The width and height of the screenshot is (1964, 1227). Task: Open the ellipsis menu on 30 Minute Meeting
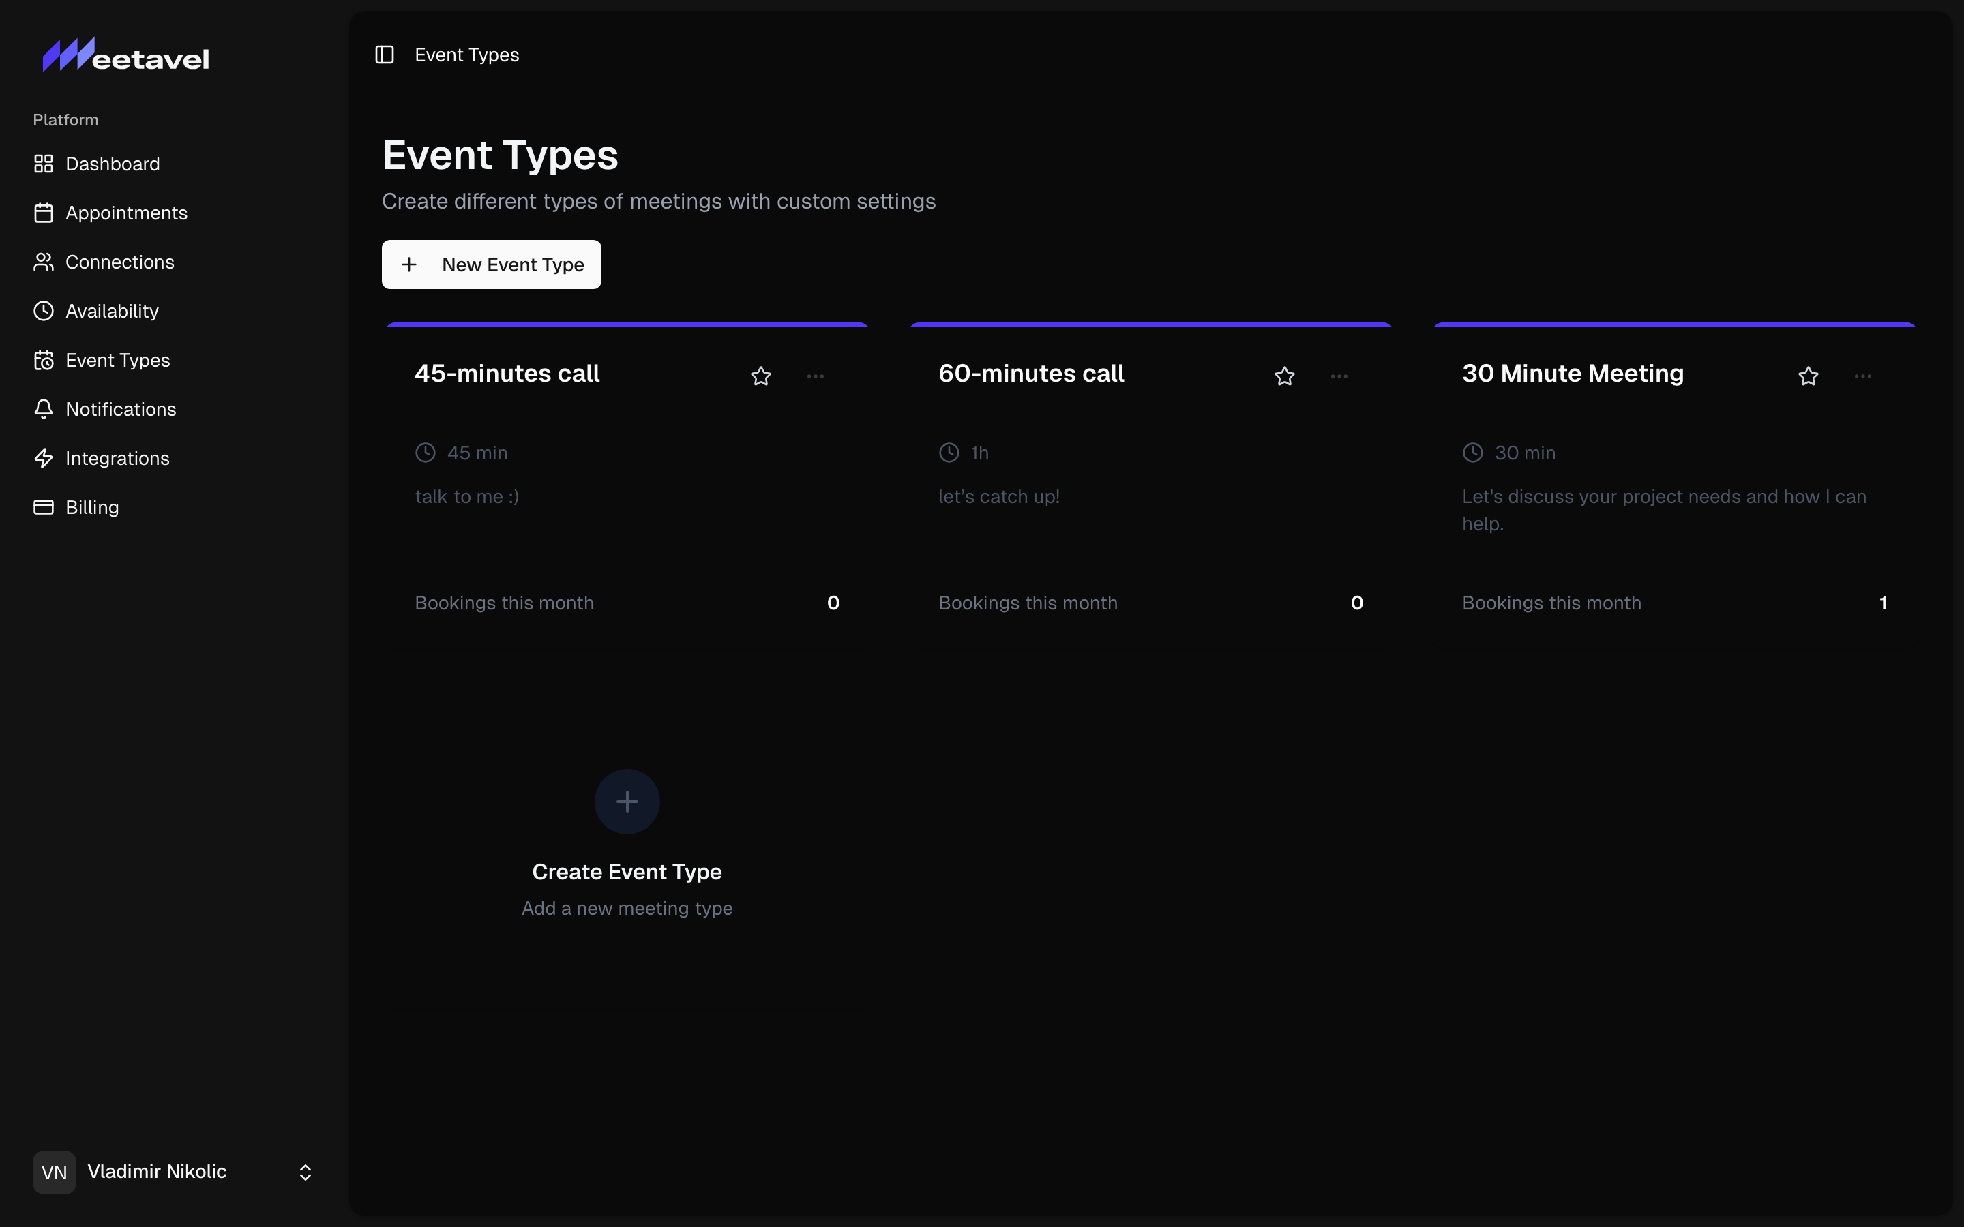point(1862,375)
